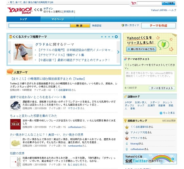This screenshot has height=169, width=184.
Task: Open the top promo link about 東北の魅力
Action: pyautogui.click(x=32, y=2)
